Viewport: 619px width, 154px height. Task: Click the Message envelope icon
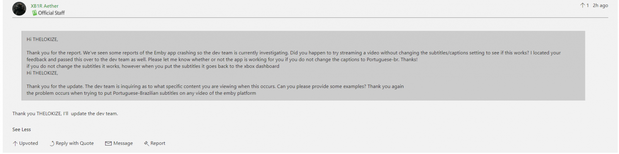tap(108, 144)
